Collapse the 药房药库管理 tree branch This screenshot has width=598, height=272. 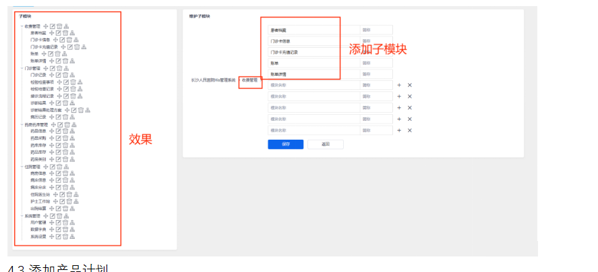(x=22, y=125)
